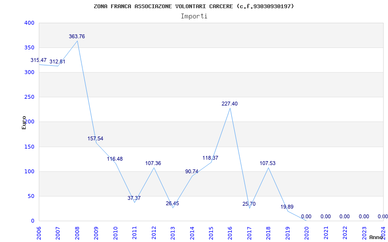Screen dimensions: 388x242
Task: Click the 250 y-axis tick label
Action: tap(29, 97)
